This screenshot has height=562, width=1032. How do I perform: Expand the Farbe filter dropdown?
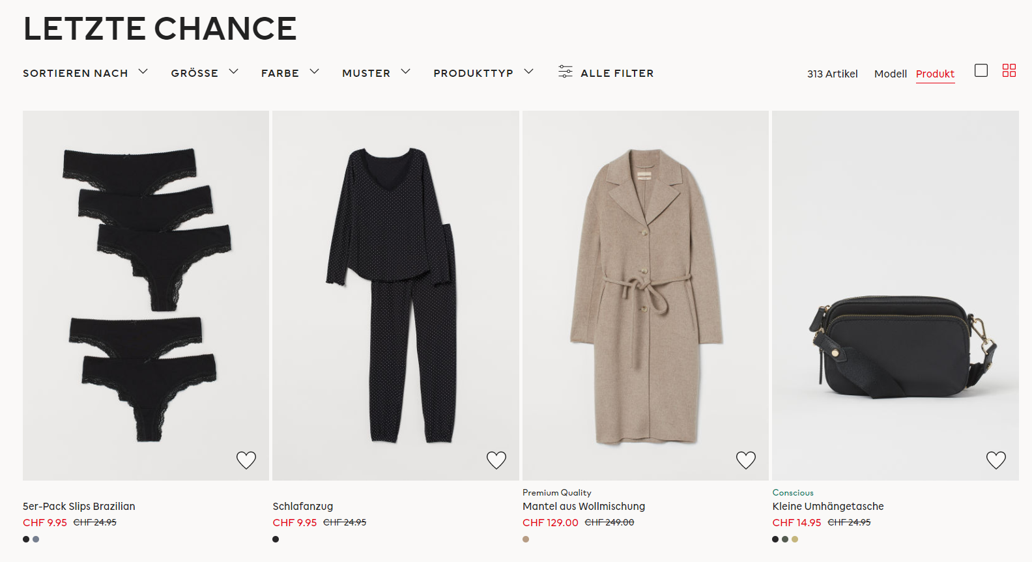point(290,73)
